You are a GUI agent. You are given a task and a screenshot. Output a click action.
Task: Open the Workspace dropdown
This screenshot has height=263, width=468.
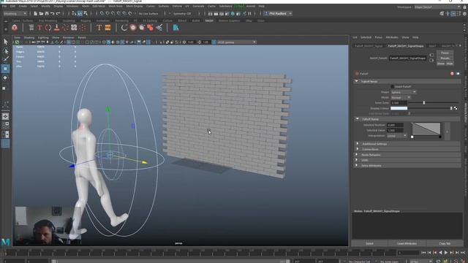437,7
